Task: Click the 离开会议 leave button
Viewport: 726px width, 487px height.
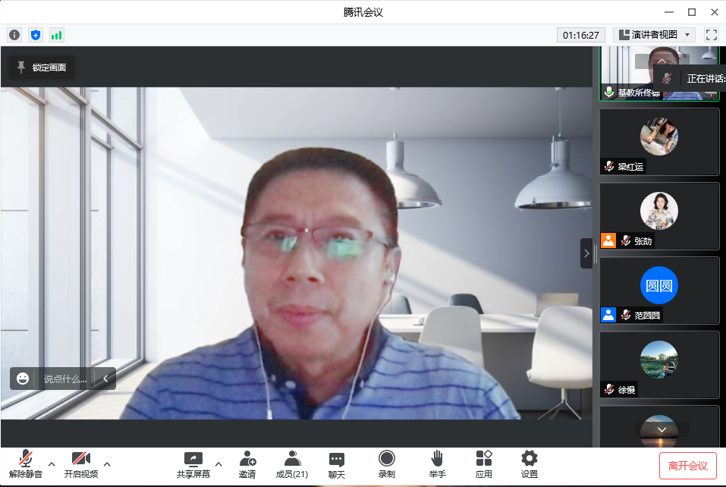Action: coord(687,466)
